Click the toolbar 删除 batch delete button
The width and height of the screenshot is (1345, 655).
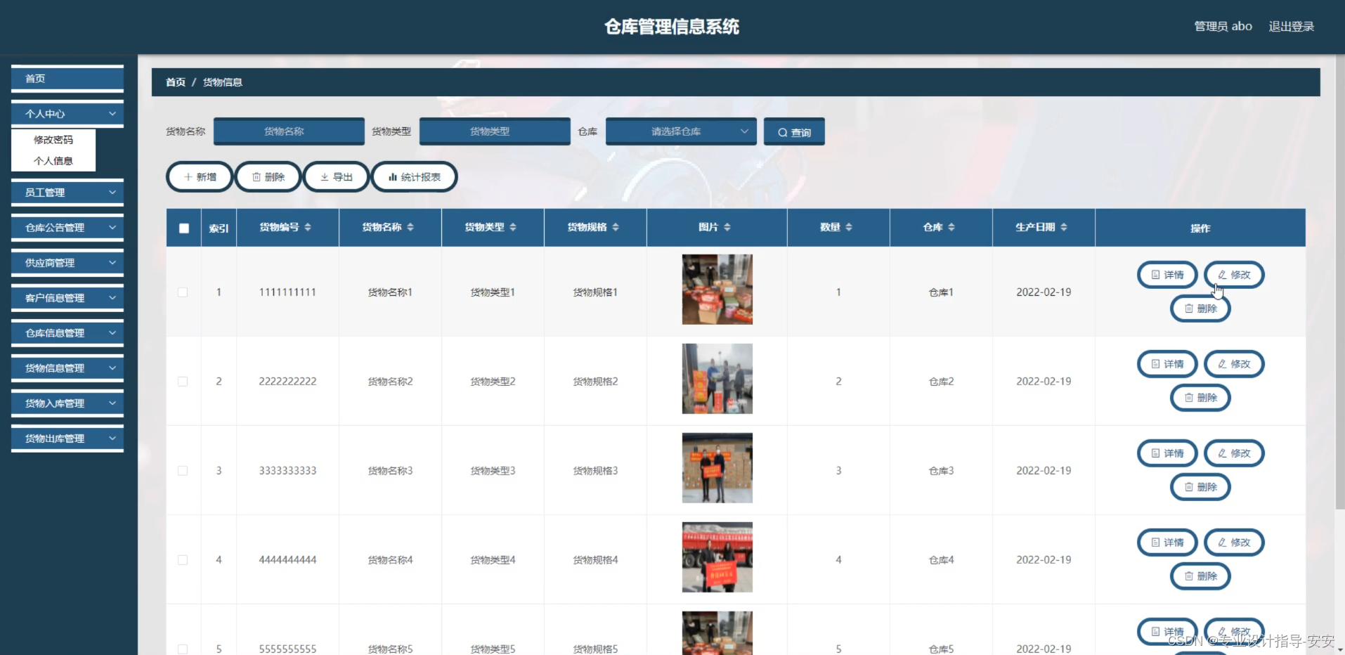pyautogui.click(x=268, y=177)
